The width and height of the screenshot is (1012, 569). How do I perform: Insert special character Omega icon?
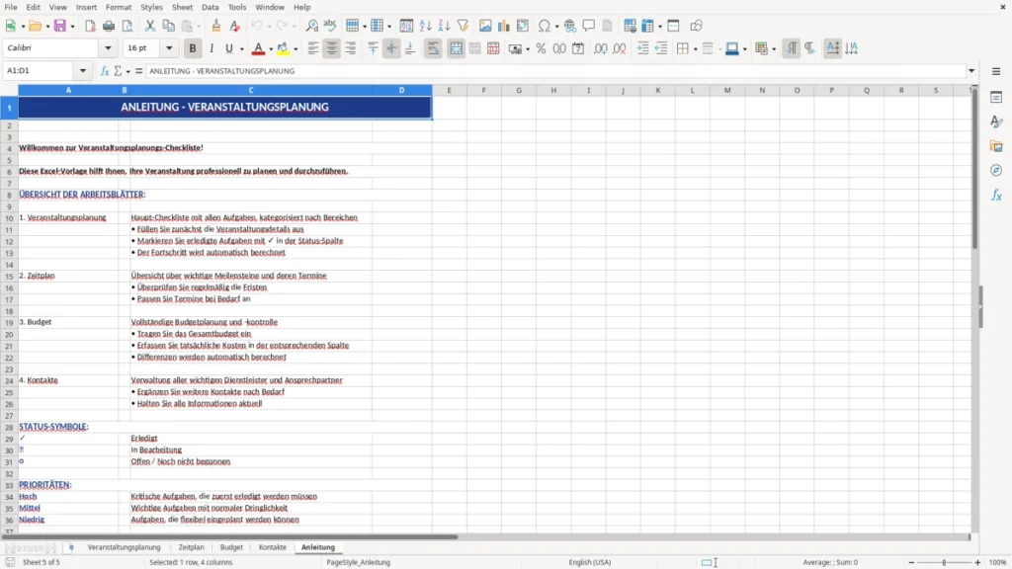click(545, 26)
